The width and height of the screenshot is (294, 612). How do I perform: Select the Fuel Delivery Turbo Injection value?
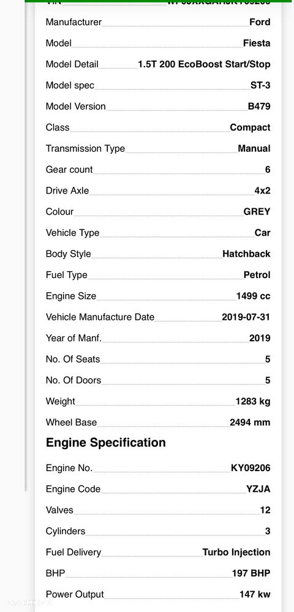(x=236, y=552)
